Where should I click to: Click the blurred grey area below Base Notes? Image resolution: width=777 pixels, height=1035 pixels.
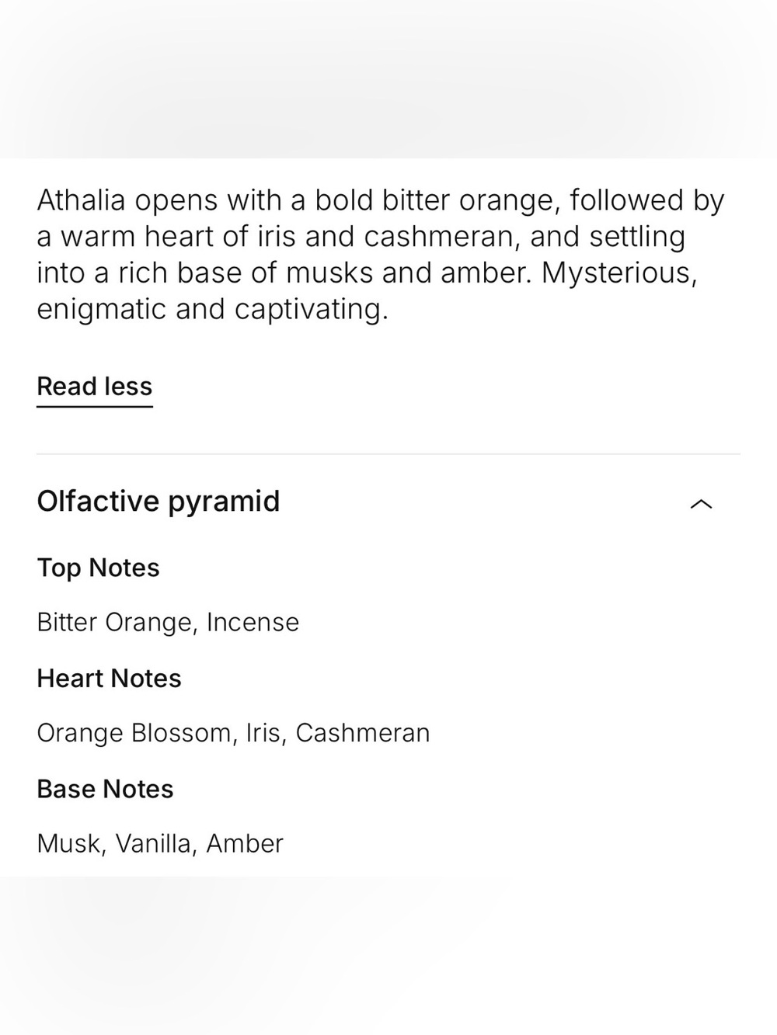388,956
